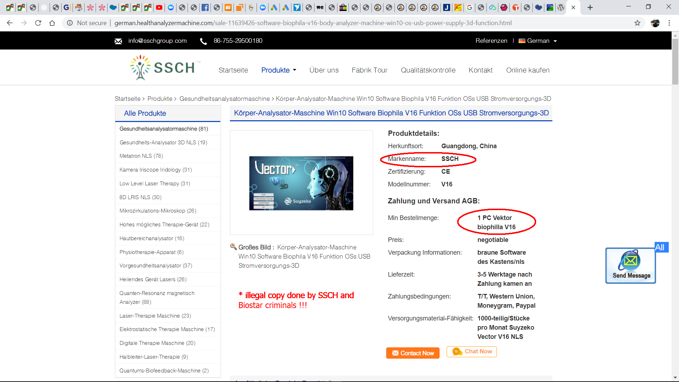Click the browser reload icon

pyautogui.click(x=38, y=23)
